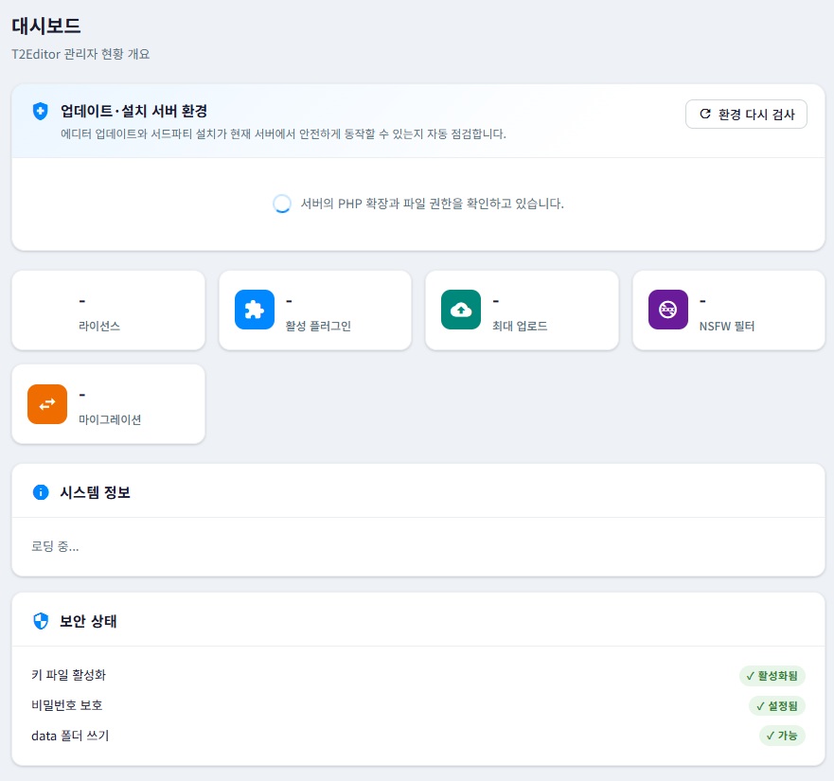Select the 마이그레이션 label
834x781 pixels.
(x=110, y=419)
